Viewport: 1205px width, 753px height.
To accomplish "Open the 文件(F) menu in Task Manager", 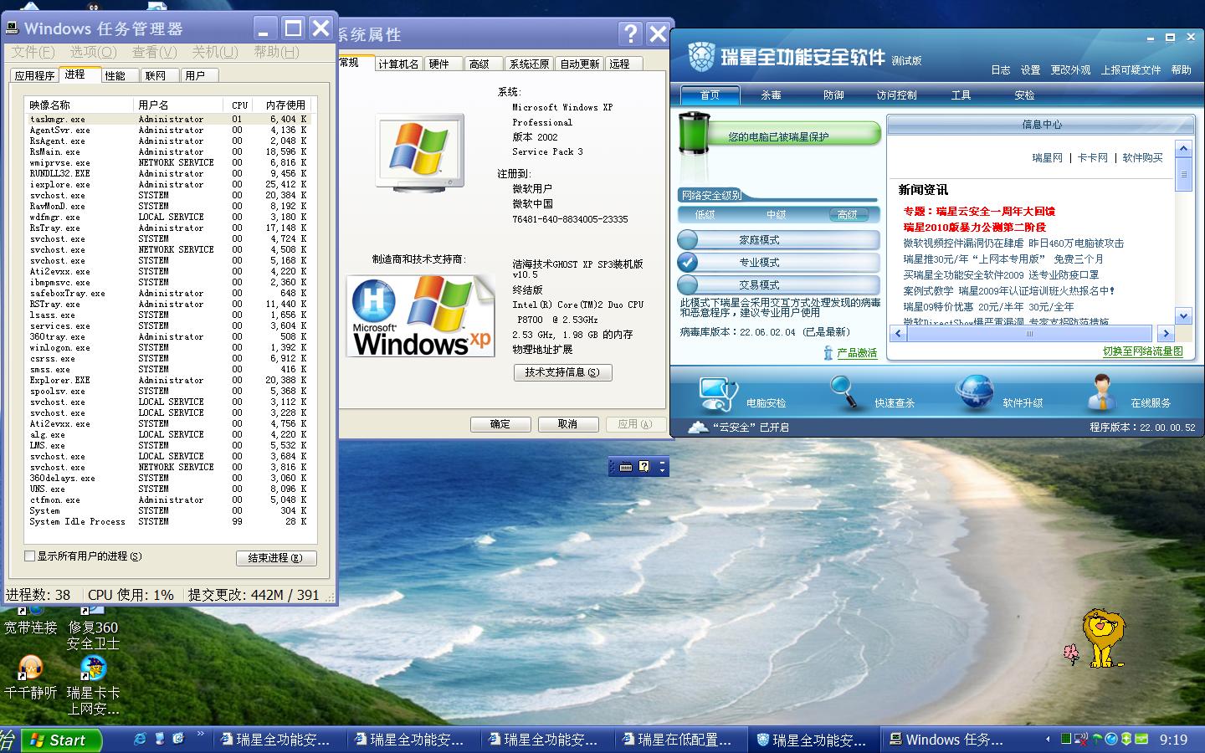I will pyautogui.click(x=33, y=52).
